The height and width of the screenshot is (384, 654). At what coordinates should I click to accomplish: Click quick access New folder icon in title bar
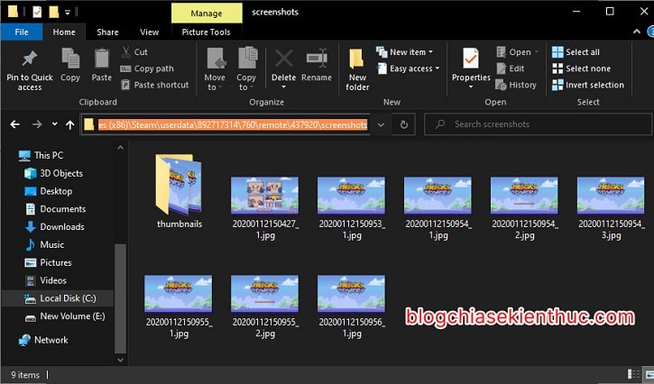point(54,12)
